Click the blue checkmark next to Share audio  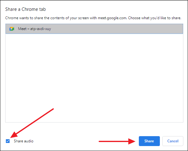coord(8,141)
